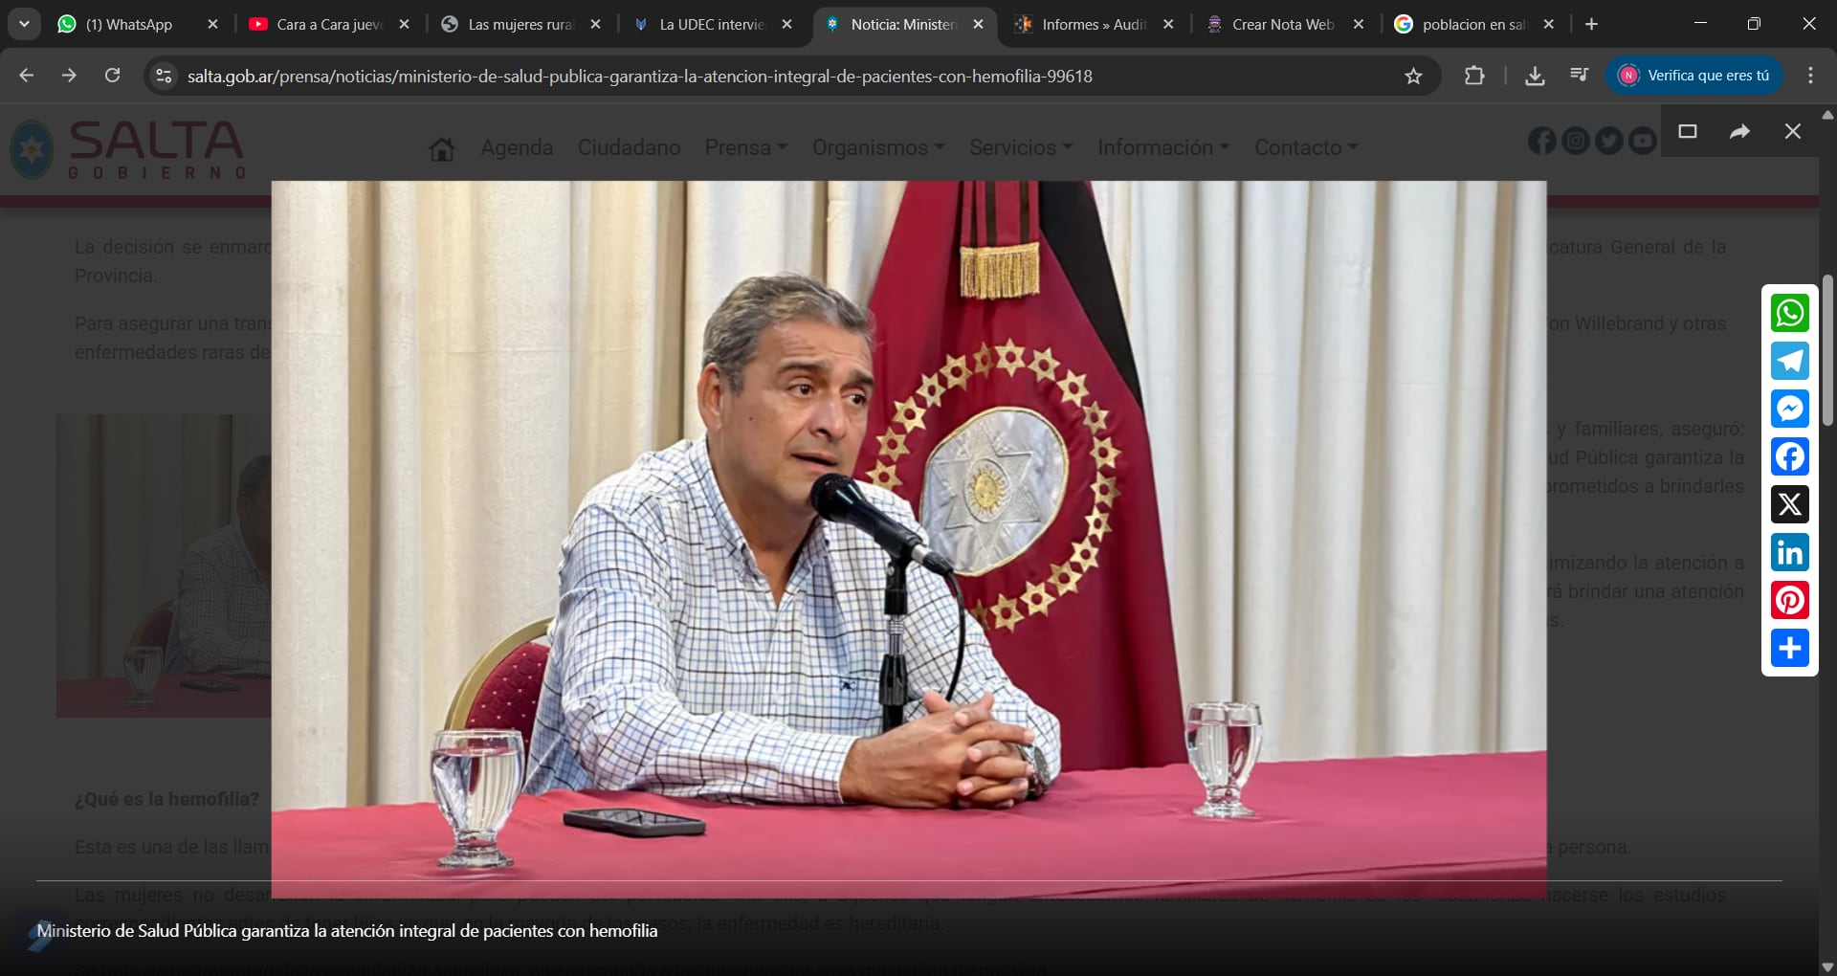The width and height of the screenshot is (1837, 976).
Task: Switch to the WhatsApp browser tab
Action: (x=129, y=25)
